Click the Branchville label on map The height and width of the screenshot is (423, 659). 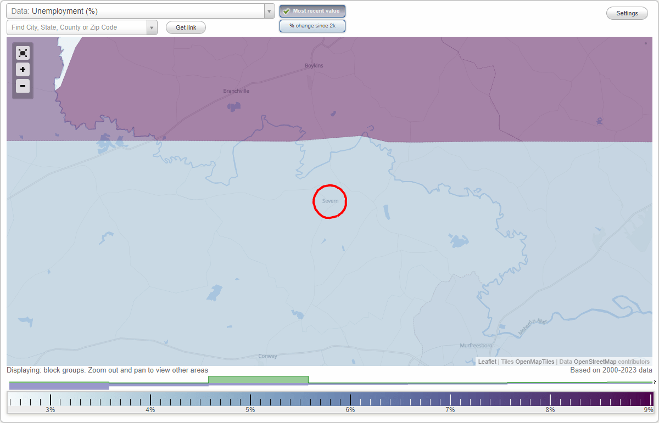click(236, 91)
